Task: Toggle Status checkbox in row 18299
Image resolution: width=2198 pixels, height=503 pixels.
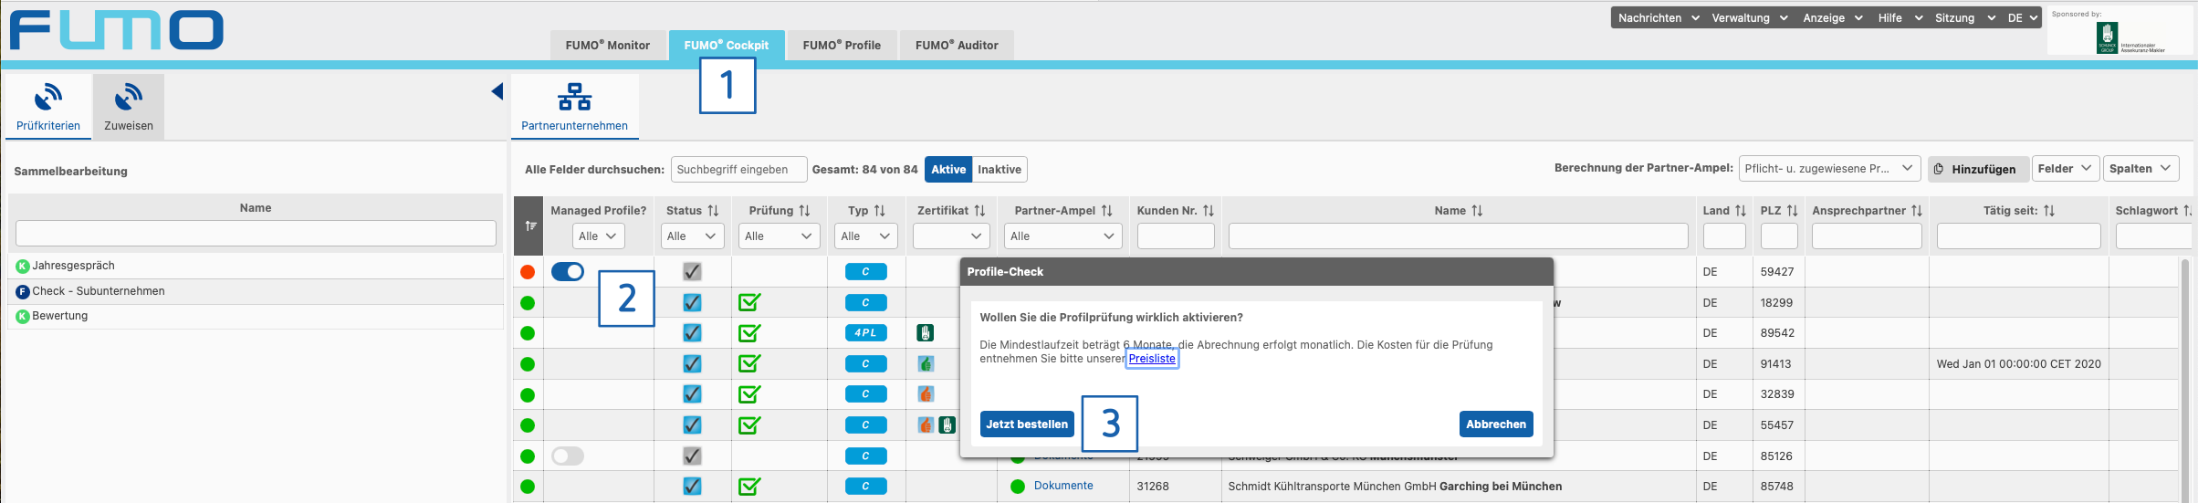Action: tap(692, 302)
